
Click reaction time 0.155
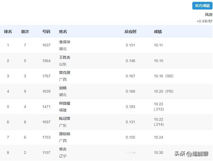[x=130, y=137]
